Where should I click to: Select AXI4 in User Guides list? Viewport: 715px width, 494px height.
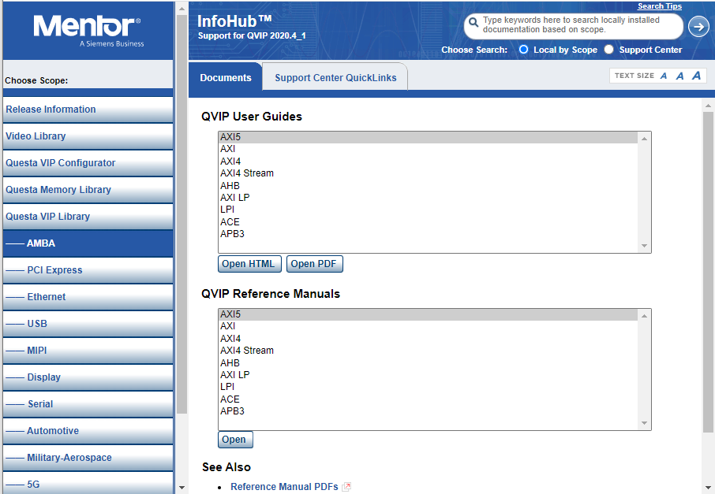tap(429, 162)
